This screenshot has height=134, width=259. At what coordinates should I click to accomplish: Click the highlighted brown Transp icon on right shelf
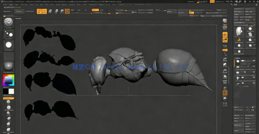click(225, 93)
